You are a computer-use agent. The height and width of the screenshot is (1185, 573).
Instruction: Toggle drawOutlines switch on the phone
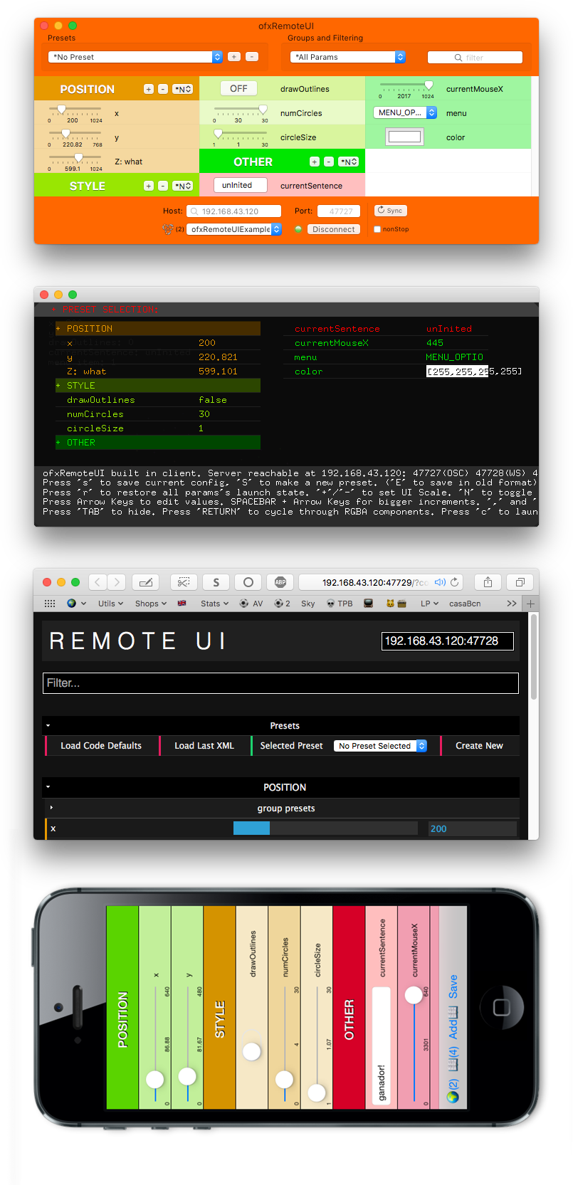click(251, 1050)
